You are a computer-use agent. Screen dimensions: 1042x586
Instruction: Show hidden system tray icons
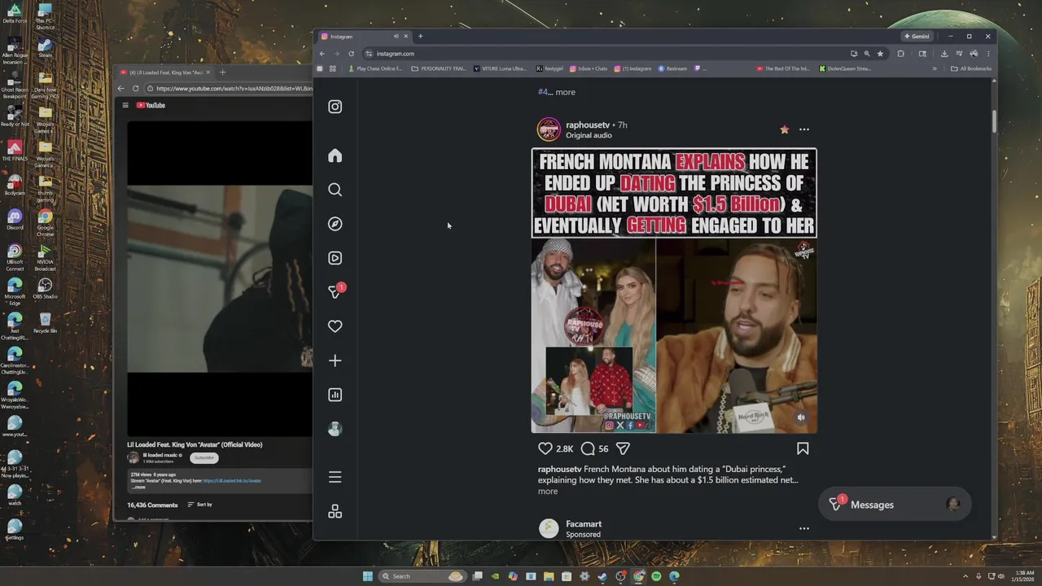coord(966,576)
